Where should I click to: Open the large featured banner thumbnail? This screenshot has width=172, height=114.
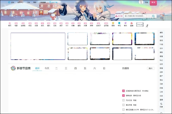(38, 46)
